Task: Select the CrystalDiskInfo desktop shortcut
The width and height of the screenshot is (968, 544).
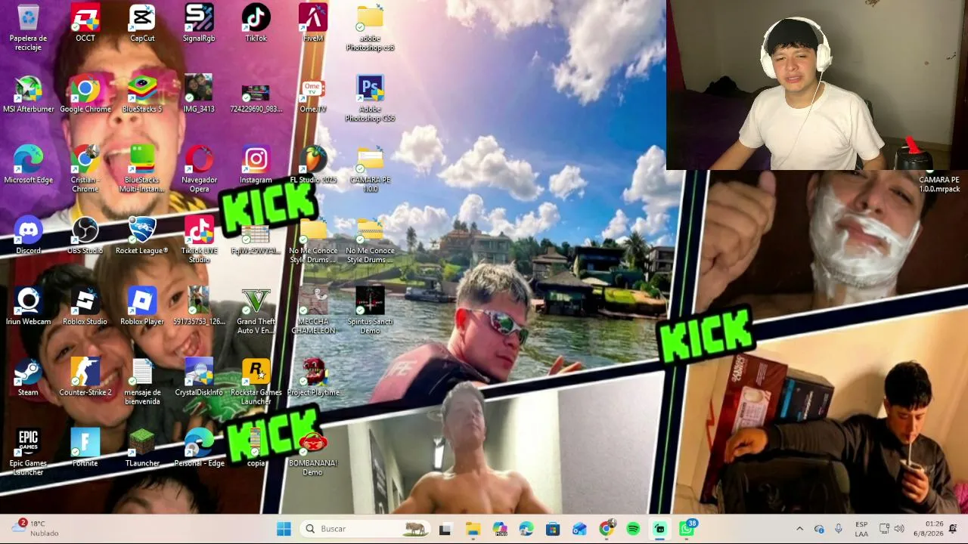Action: pos(199,377)
